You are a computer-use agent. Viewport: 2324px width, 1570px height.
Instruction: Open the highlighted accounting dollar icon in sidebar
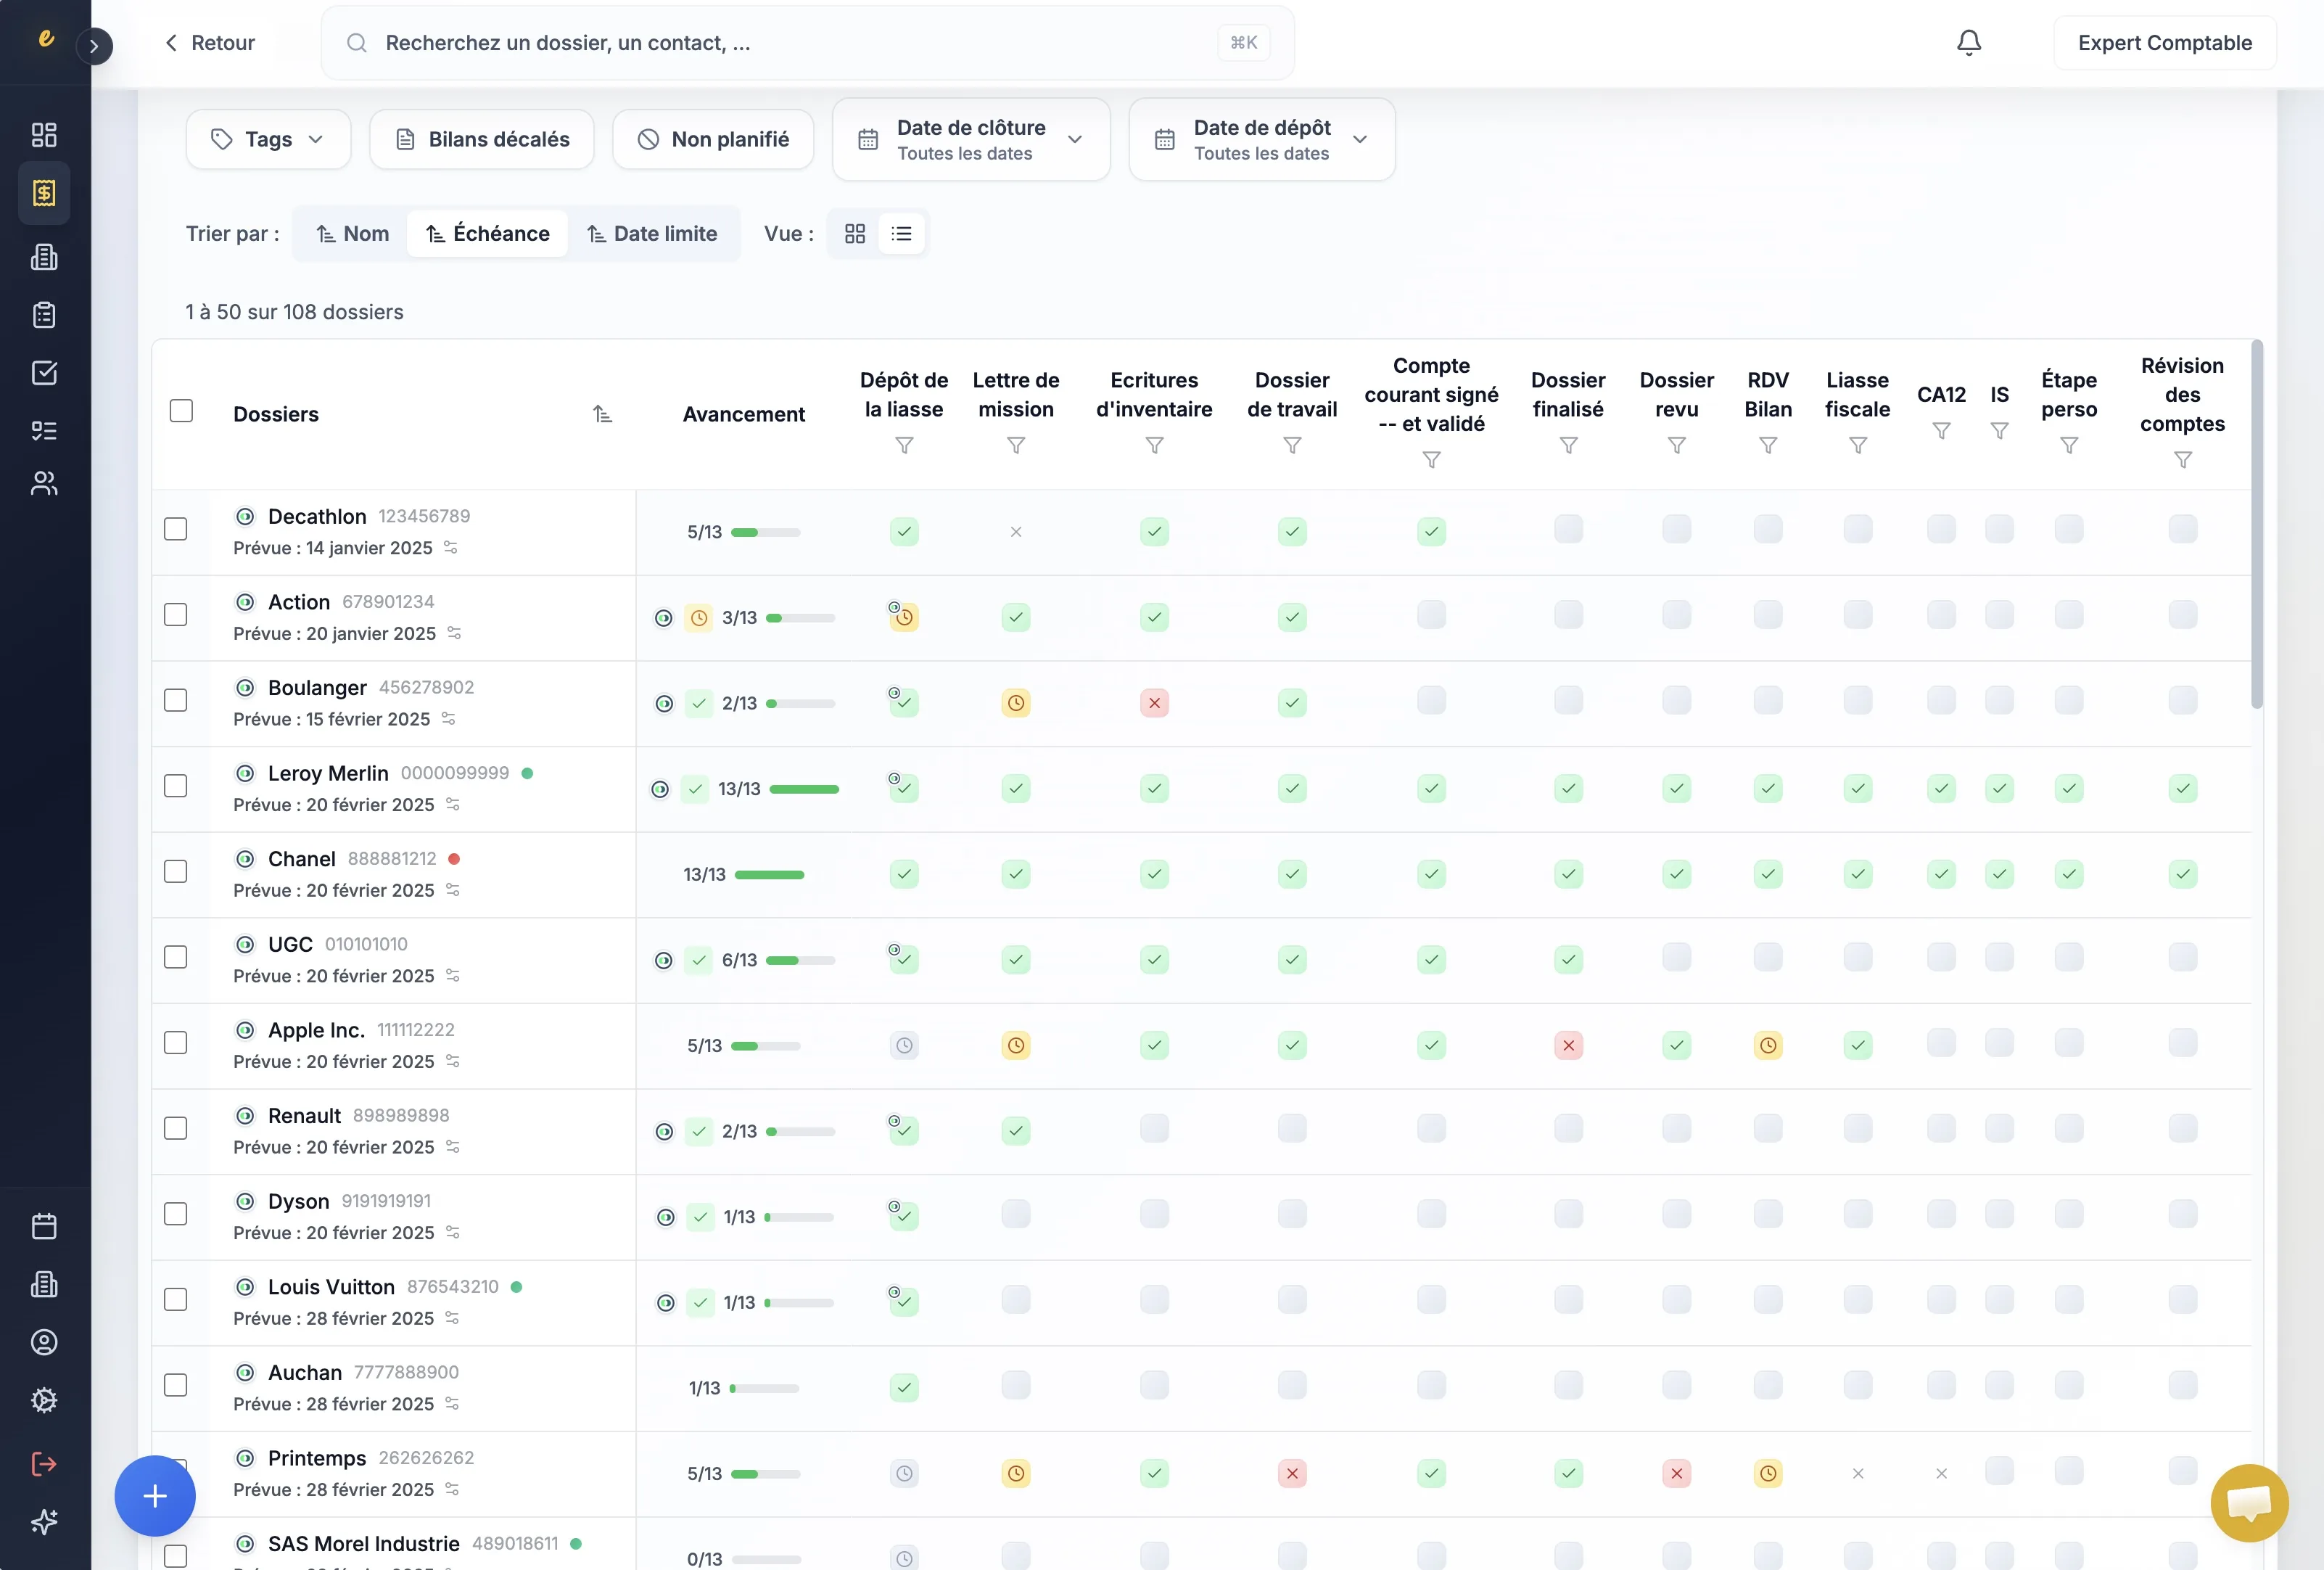44,193
